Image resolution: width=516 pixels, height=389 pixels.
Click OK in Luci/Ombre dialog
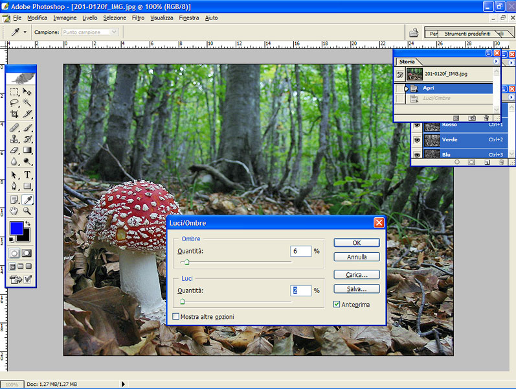[357, 242]
